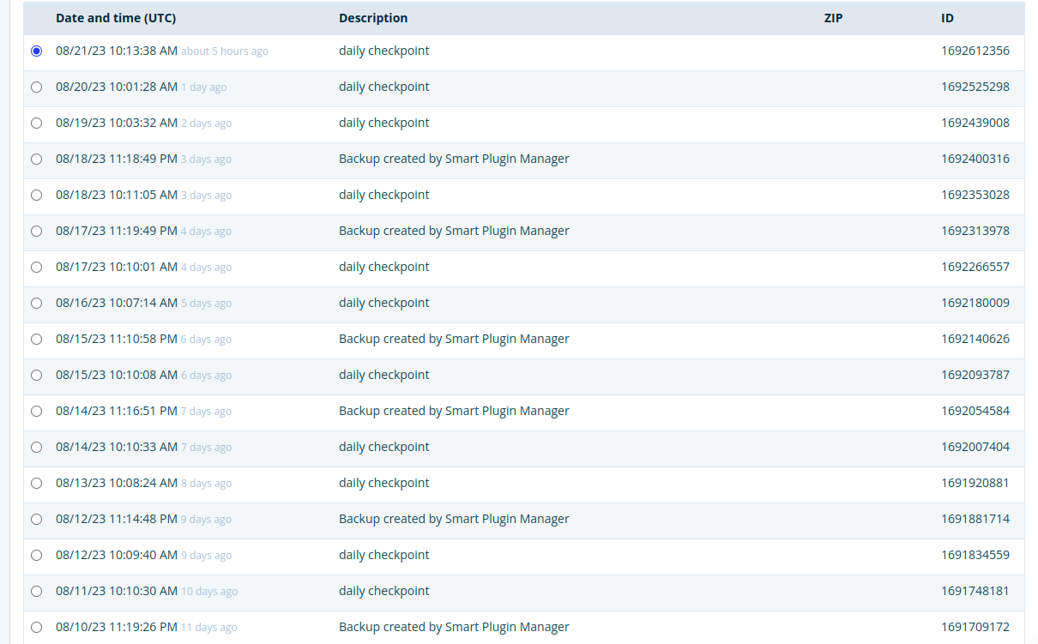Screen dimensions: 1038x644
Task: Select the 08/17/23 11:19:49 PM backup radio
Action: [36, 232]
